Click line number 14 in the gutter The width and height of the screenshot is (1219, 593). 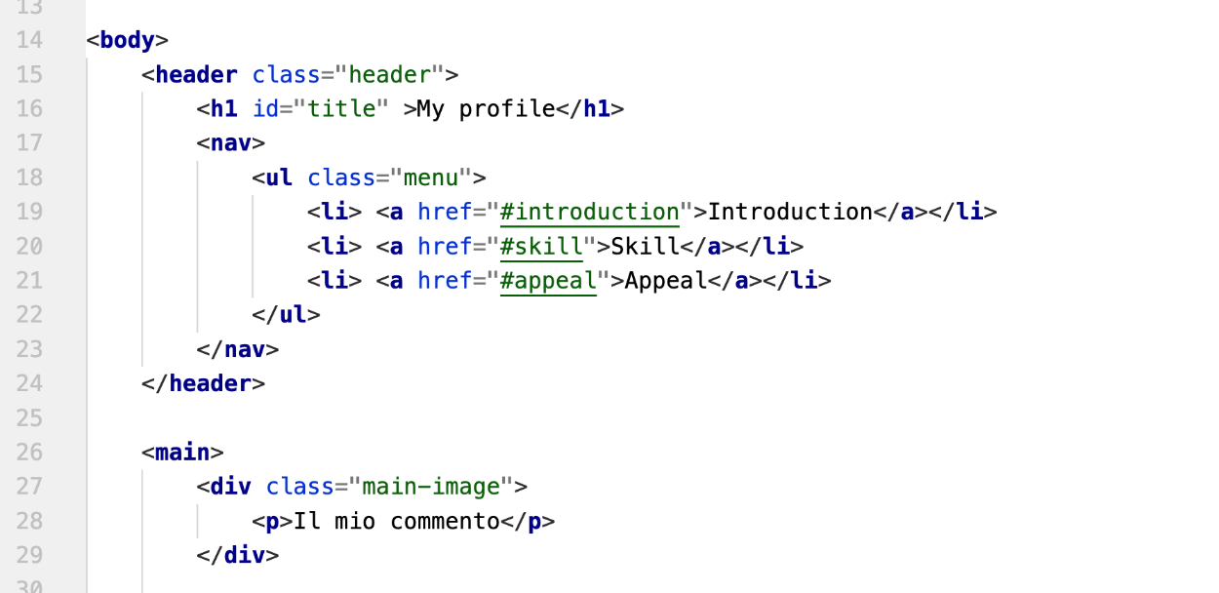[29, 40]
